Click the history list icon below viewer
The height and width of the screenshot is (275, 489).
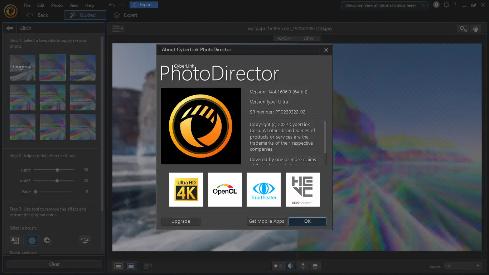[x=148, y=266]
